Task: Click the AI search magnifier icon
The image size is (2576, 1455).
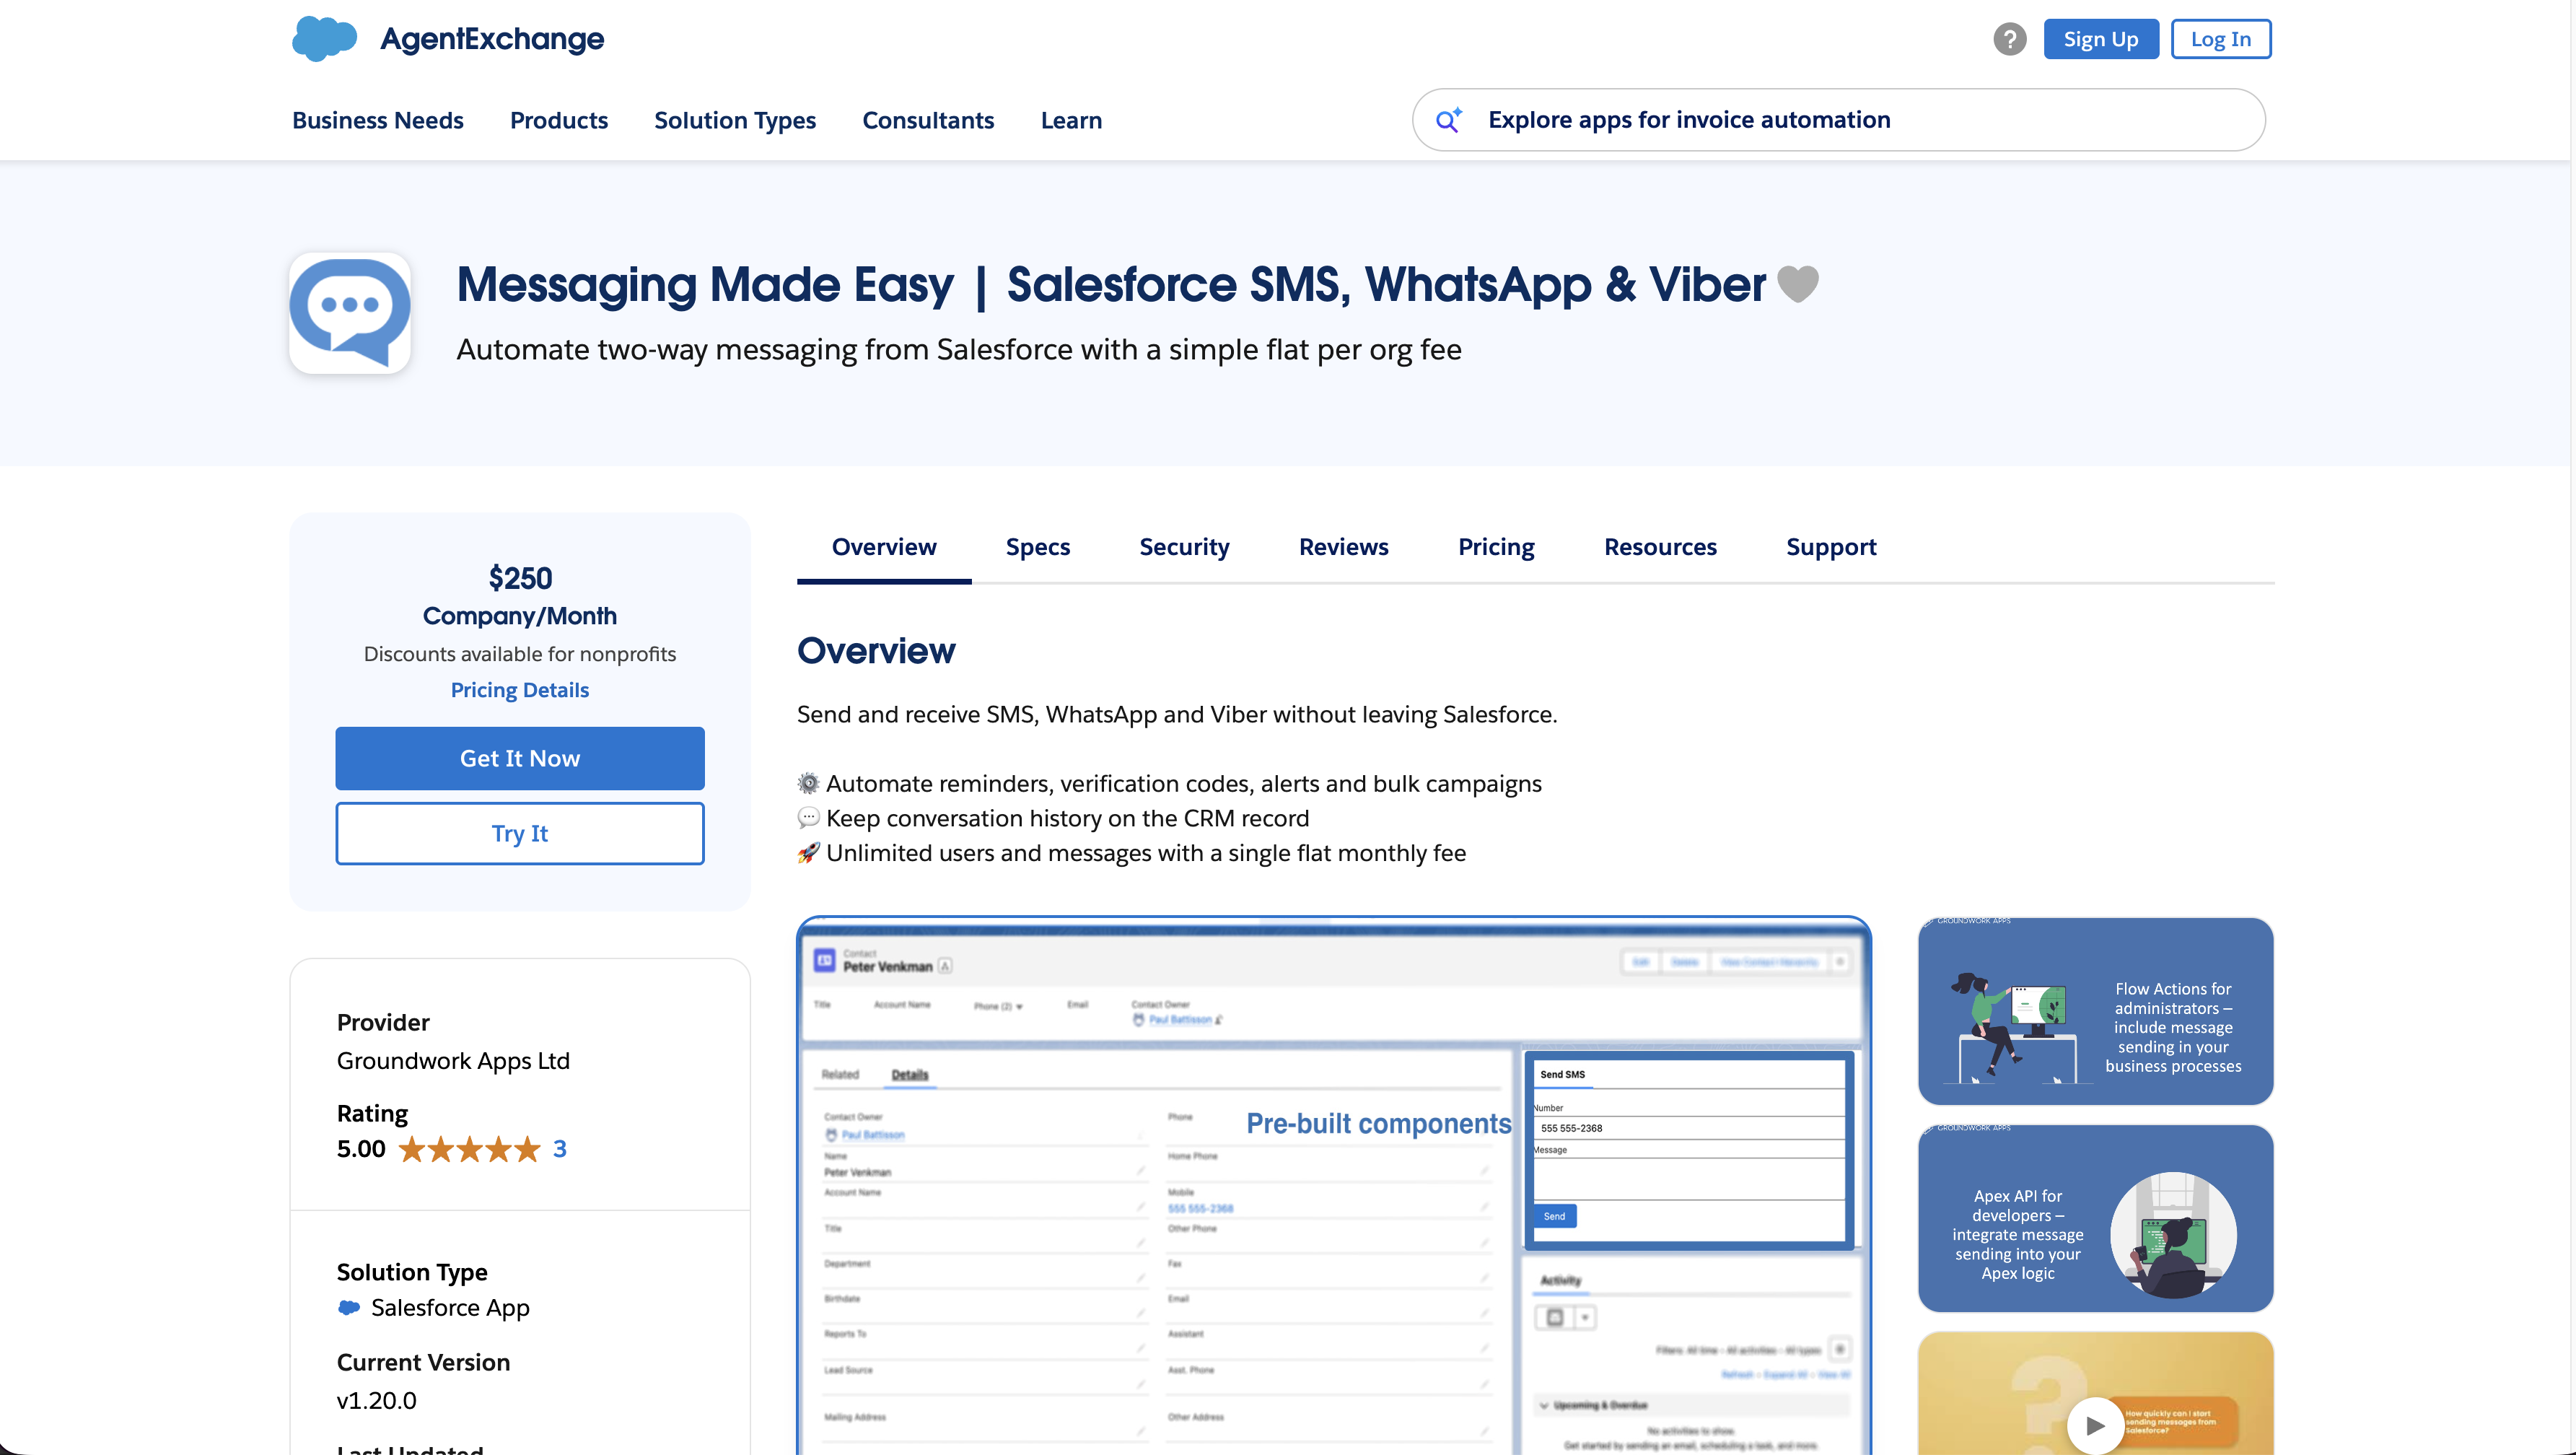Action: click(1449, 120)
